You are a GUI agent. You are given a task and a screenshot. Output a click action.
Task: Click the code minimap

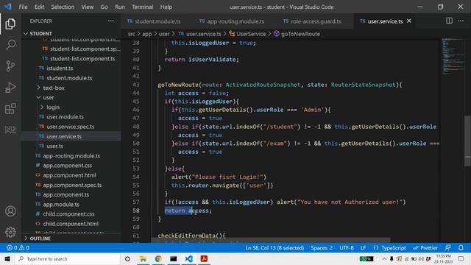pyautogui.click(x=453, y=56)
